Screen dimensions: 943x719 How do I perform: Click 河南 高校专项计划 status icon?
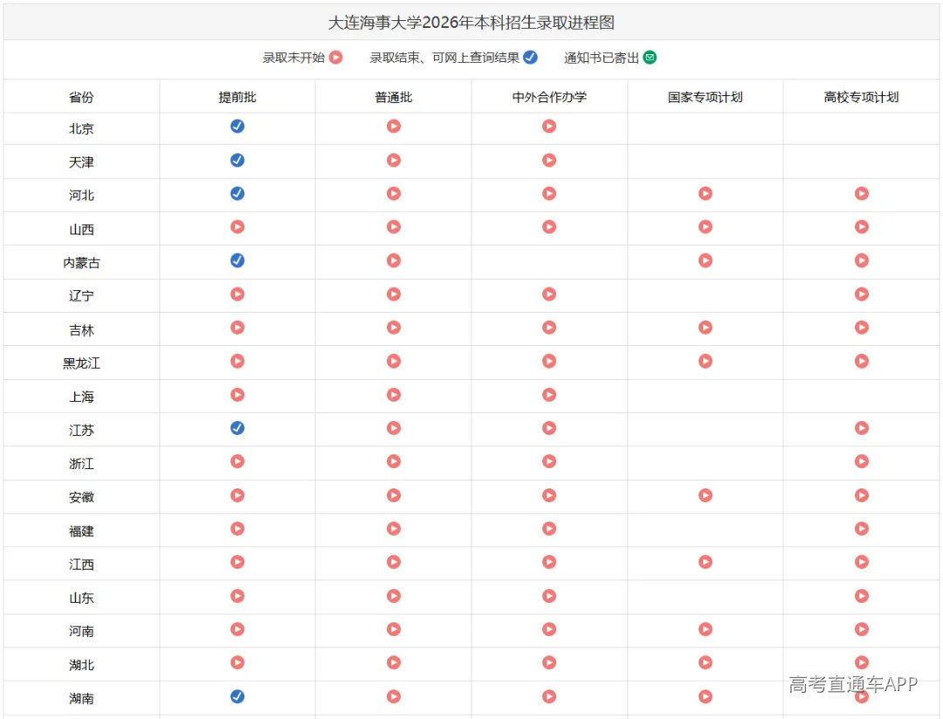coord(862,629)
